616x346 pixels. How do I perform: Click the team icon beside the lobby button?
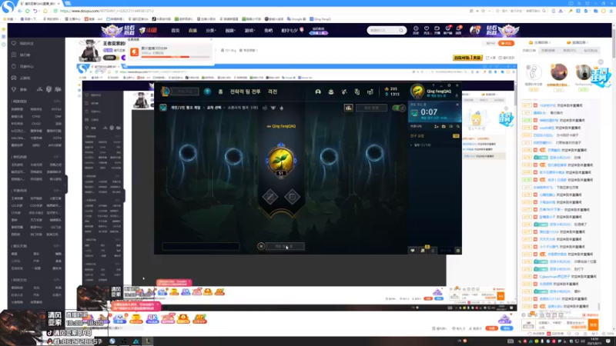pos(349,108)
